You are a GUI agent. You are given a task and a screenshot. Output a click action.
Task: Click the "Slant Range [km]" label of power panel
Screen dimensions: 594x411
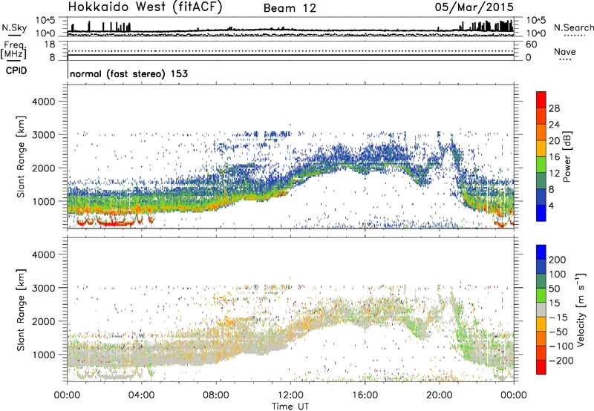coord(21,157)
